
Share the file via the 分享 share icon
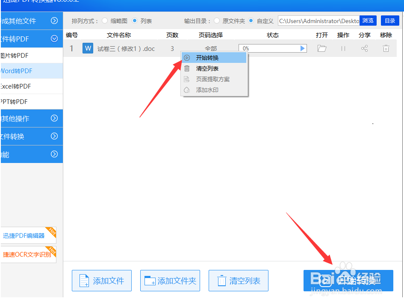point(364,48)
